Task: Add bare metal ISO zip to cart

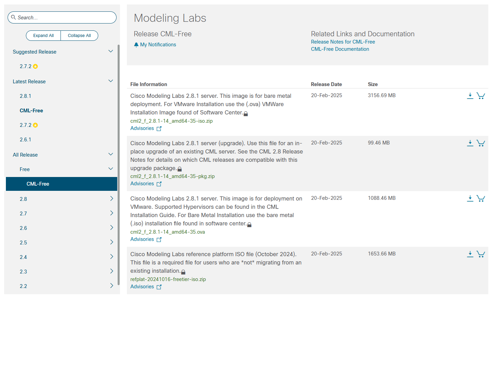Action: [481, 96]
